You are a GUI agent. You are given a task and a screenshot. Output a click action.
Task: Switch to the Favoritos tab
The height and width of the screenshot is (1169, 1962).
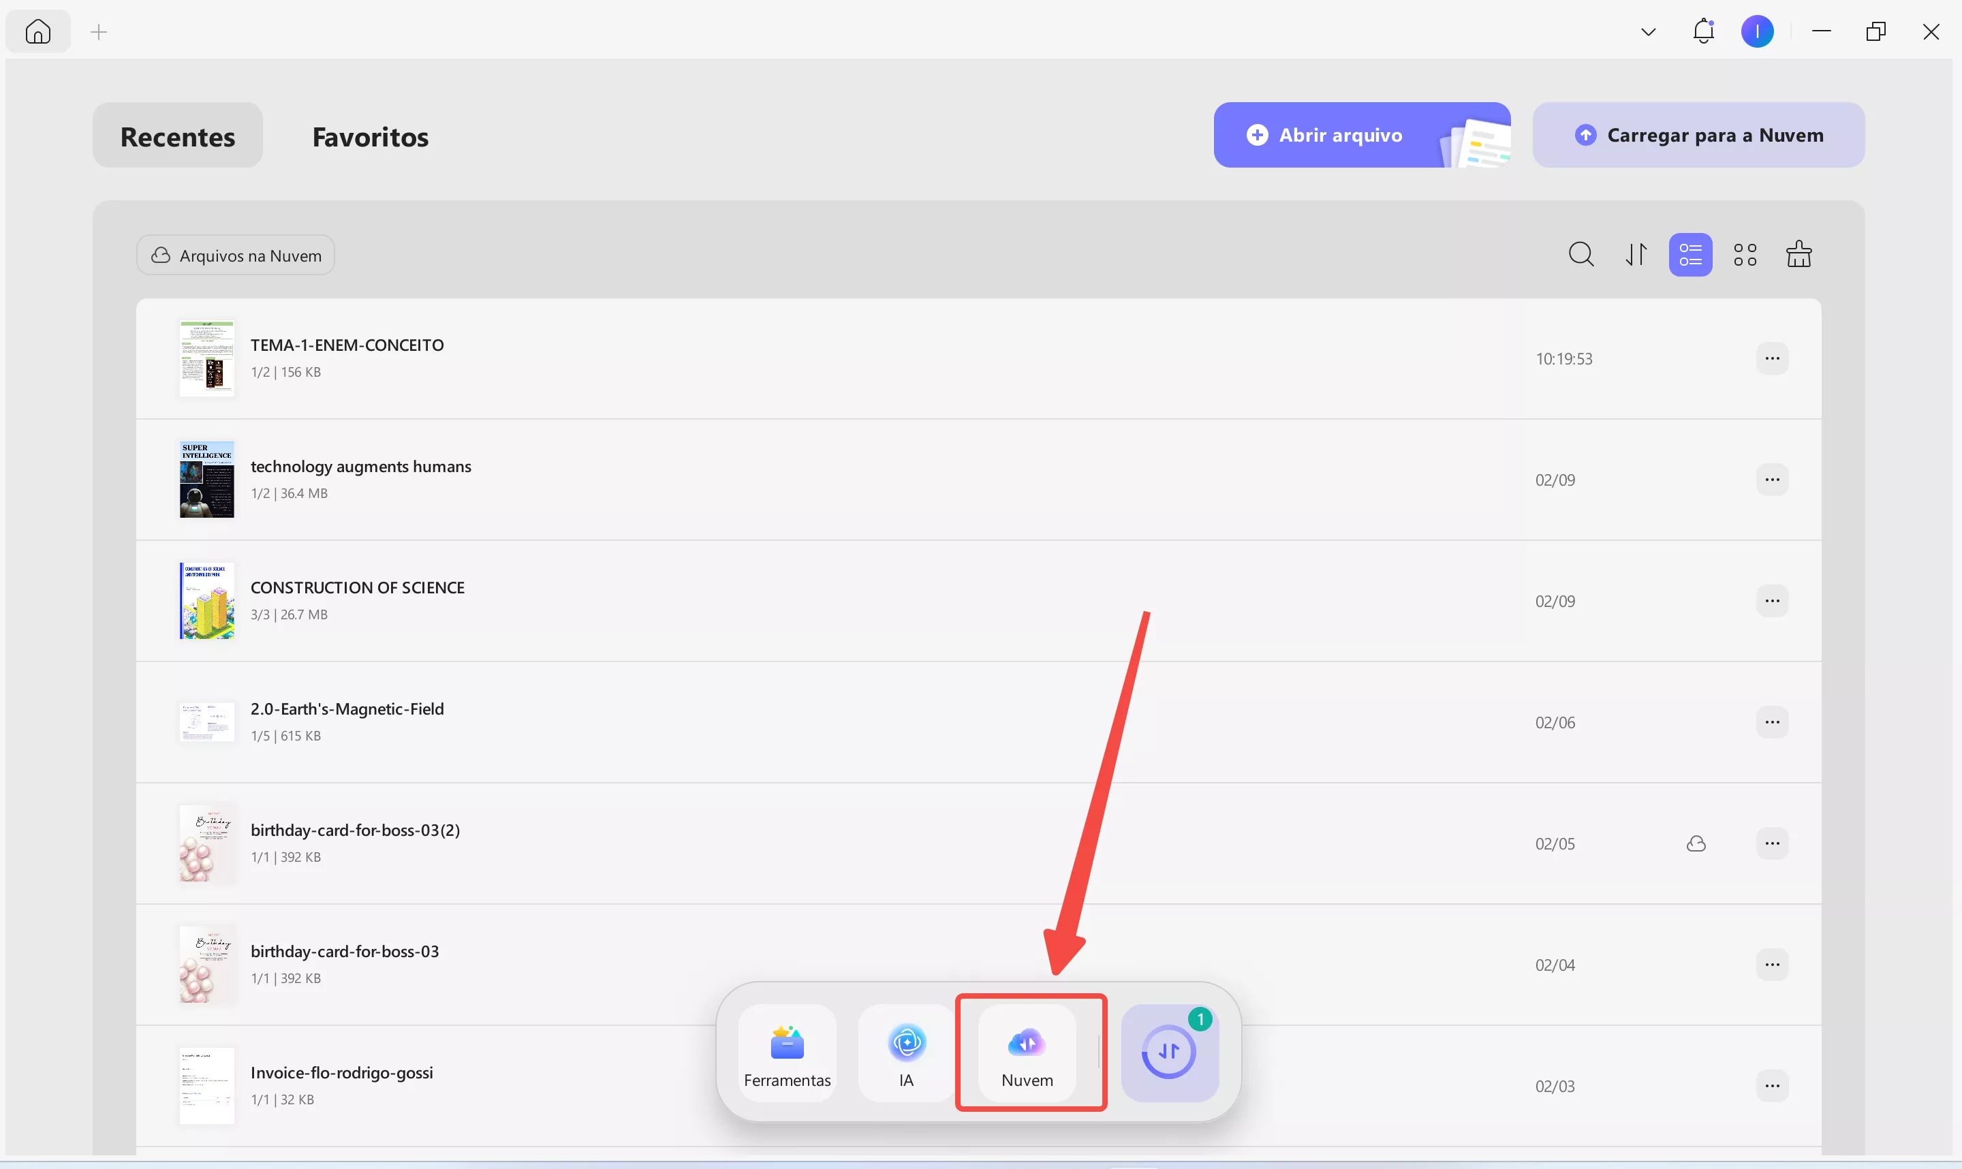370,136
